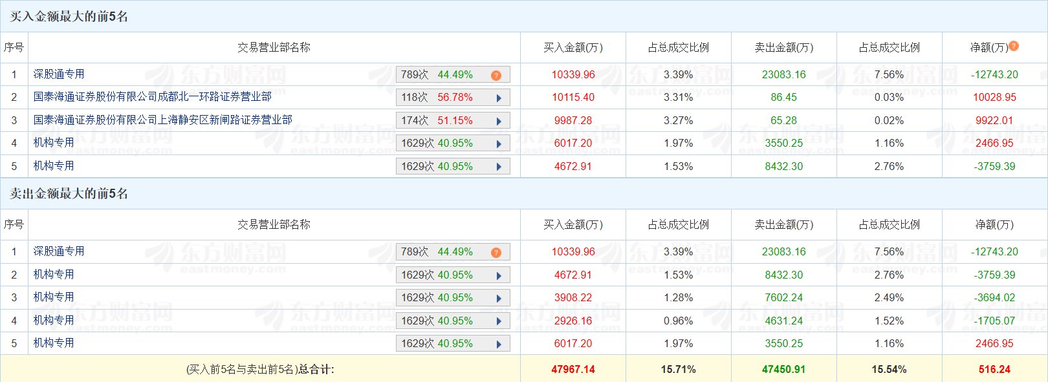Click the total net amount 516.24
Image resolution: width=1048 pixels, height=382 pixels.
[994, 370]
